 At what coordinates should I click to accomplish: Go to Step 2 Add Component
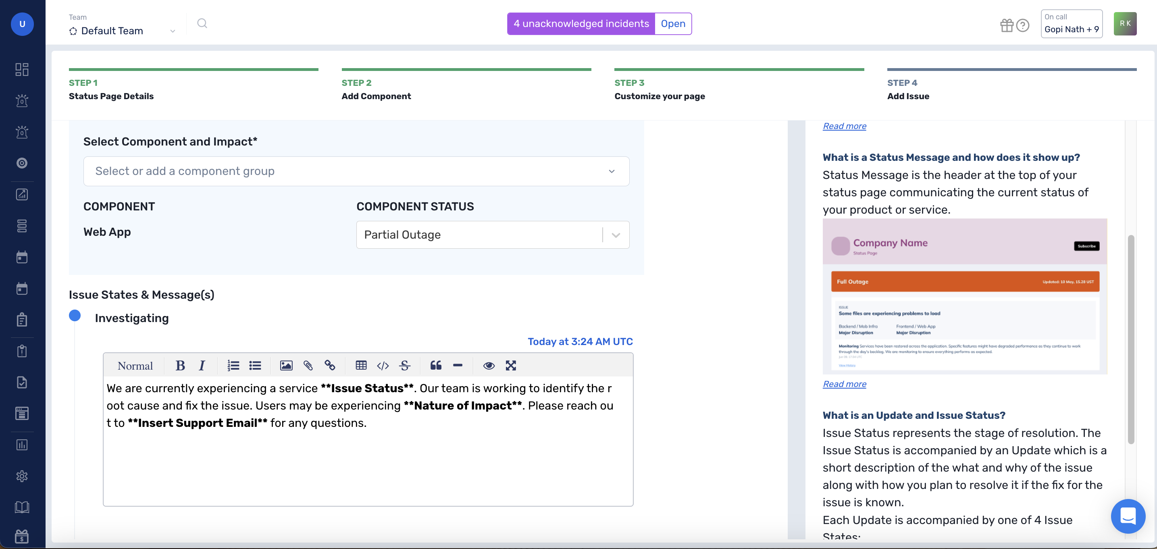pos(376,89)
